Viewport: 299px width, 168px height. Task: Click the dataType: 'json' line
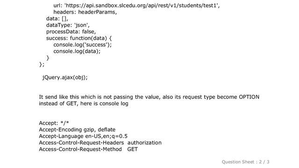(x=68, y=25)
